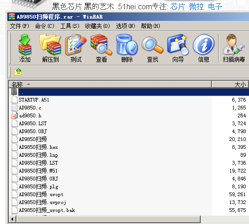Open the 查找 (Find) magnifier tool

(152, 48)
